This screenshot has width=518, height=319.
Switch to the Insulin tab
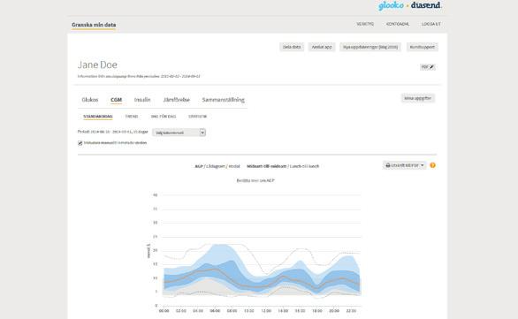click(x=142, y=100)
